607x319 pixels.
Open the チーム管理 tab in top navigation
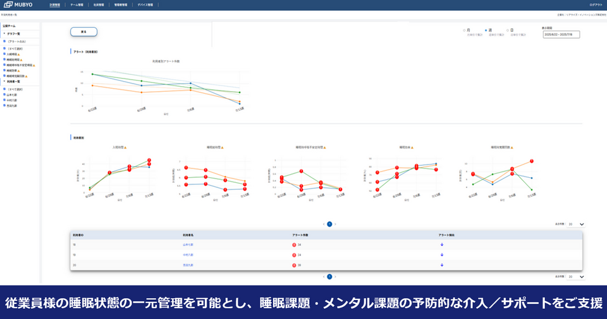click(77, 4)
